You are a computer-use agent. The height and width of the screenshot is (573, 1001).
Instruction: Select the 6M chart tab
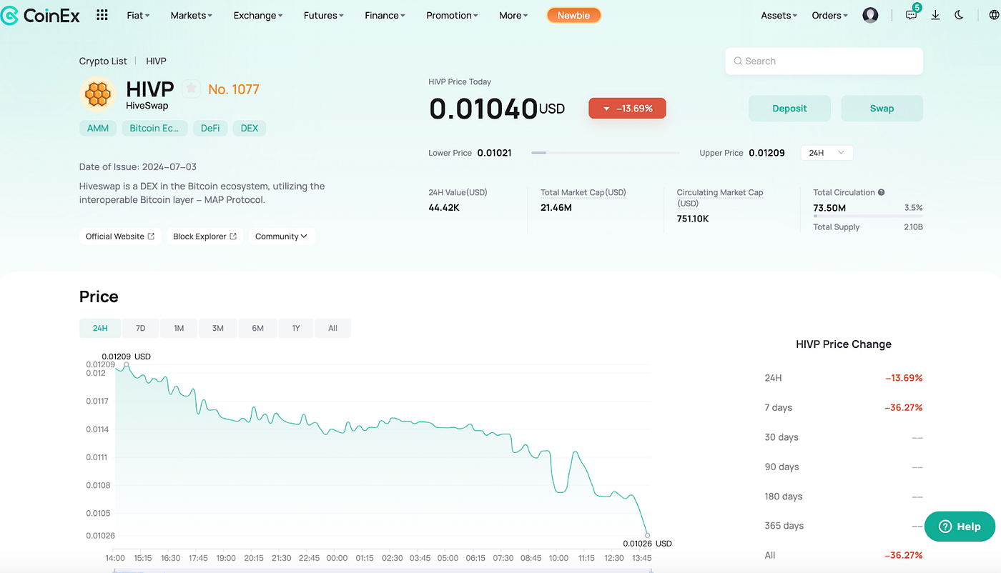(257, 328)
